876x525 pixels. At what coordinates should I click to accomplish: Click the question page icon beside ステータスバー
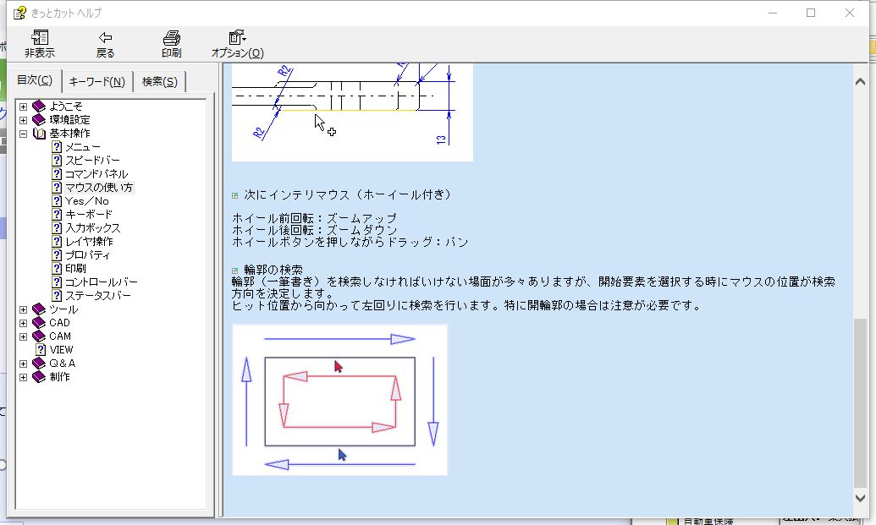(x=57, y=295)
